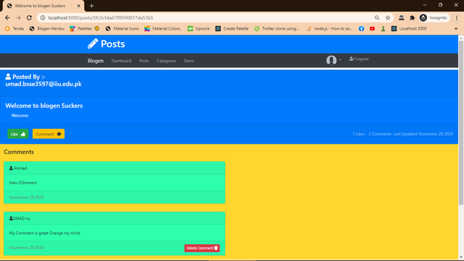Open the Create Palette bookmark
This screenshot has height=261, width=464.
pyautogui.click(x=232, y=29)
